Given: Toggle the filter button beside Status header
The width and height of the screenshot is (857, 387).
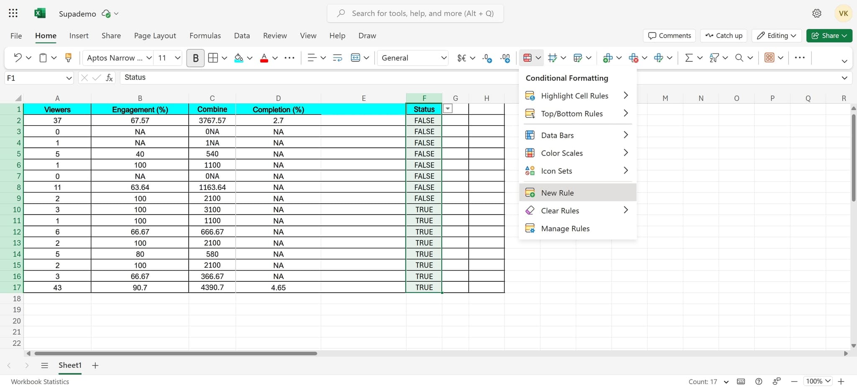Looking at the screenshot, I should coord(448,109).
